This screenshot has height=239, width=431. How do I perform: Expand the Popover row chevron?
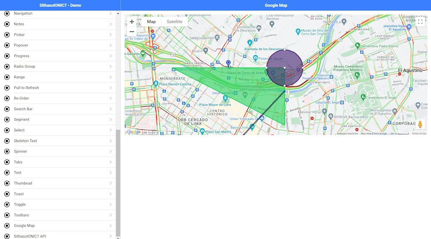click(110, 45)
